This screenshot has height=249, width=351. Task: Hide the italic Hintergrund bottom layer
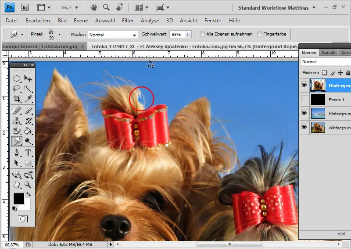[304, 127]
